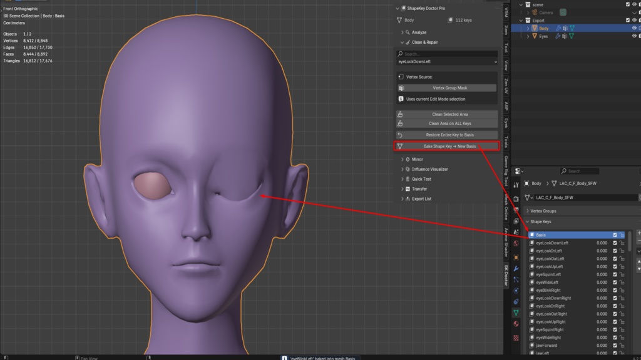Open the Tool properties tab icon
The image size is (641, 360).
pyautogui.click(x=516, y=185)
